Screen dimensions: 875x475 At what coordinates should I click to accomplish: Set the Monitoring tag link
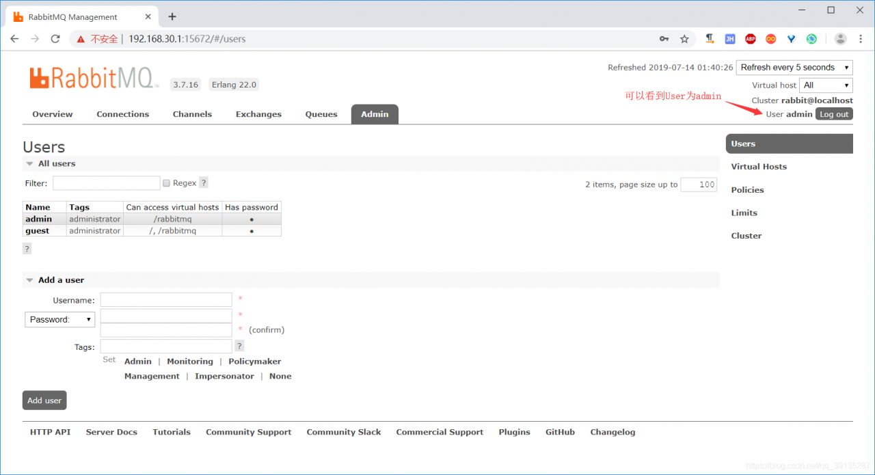190,362
